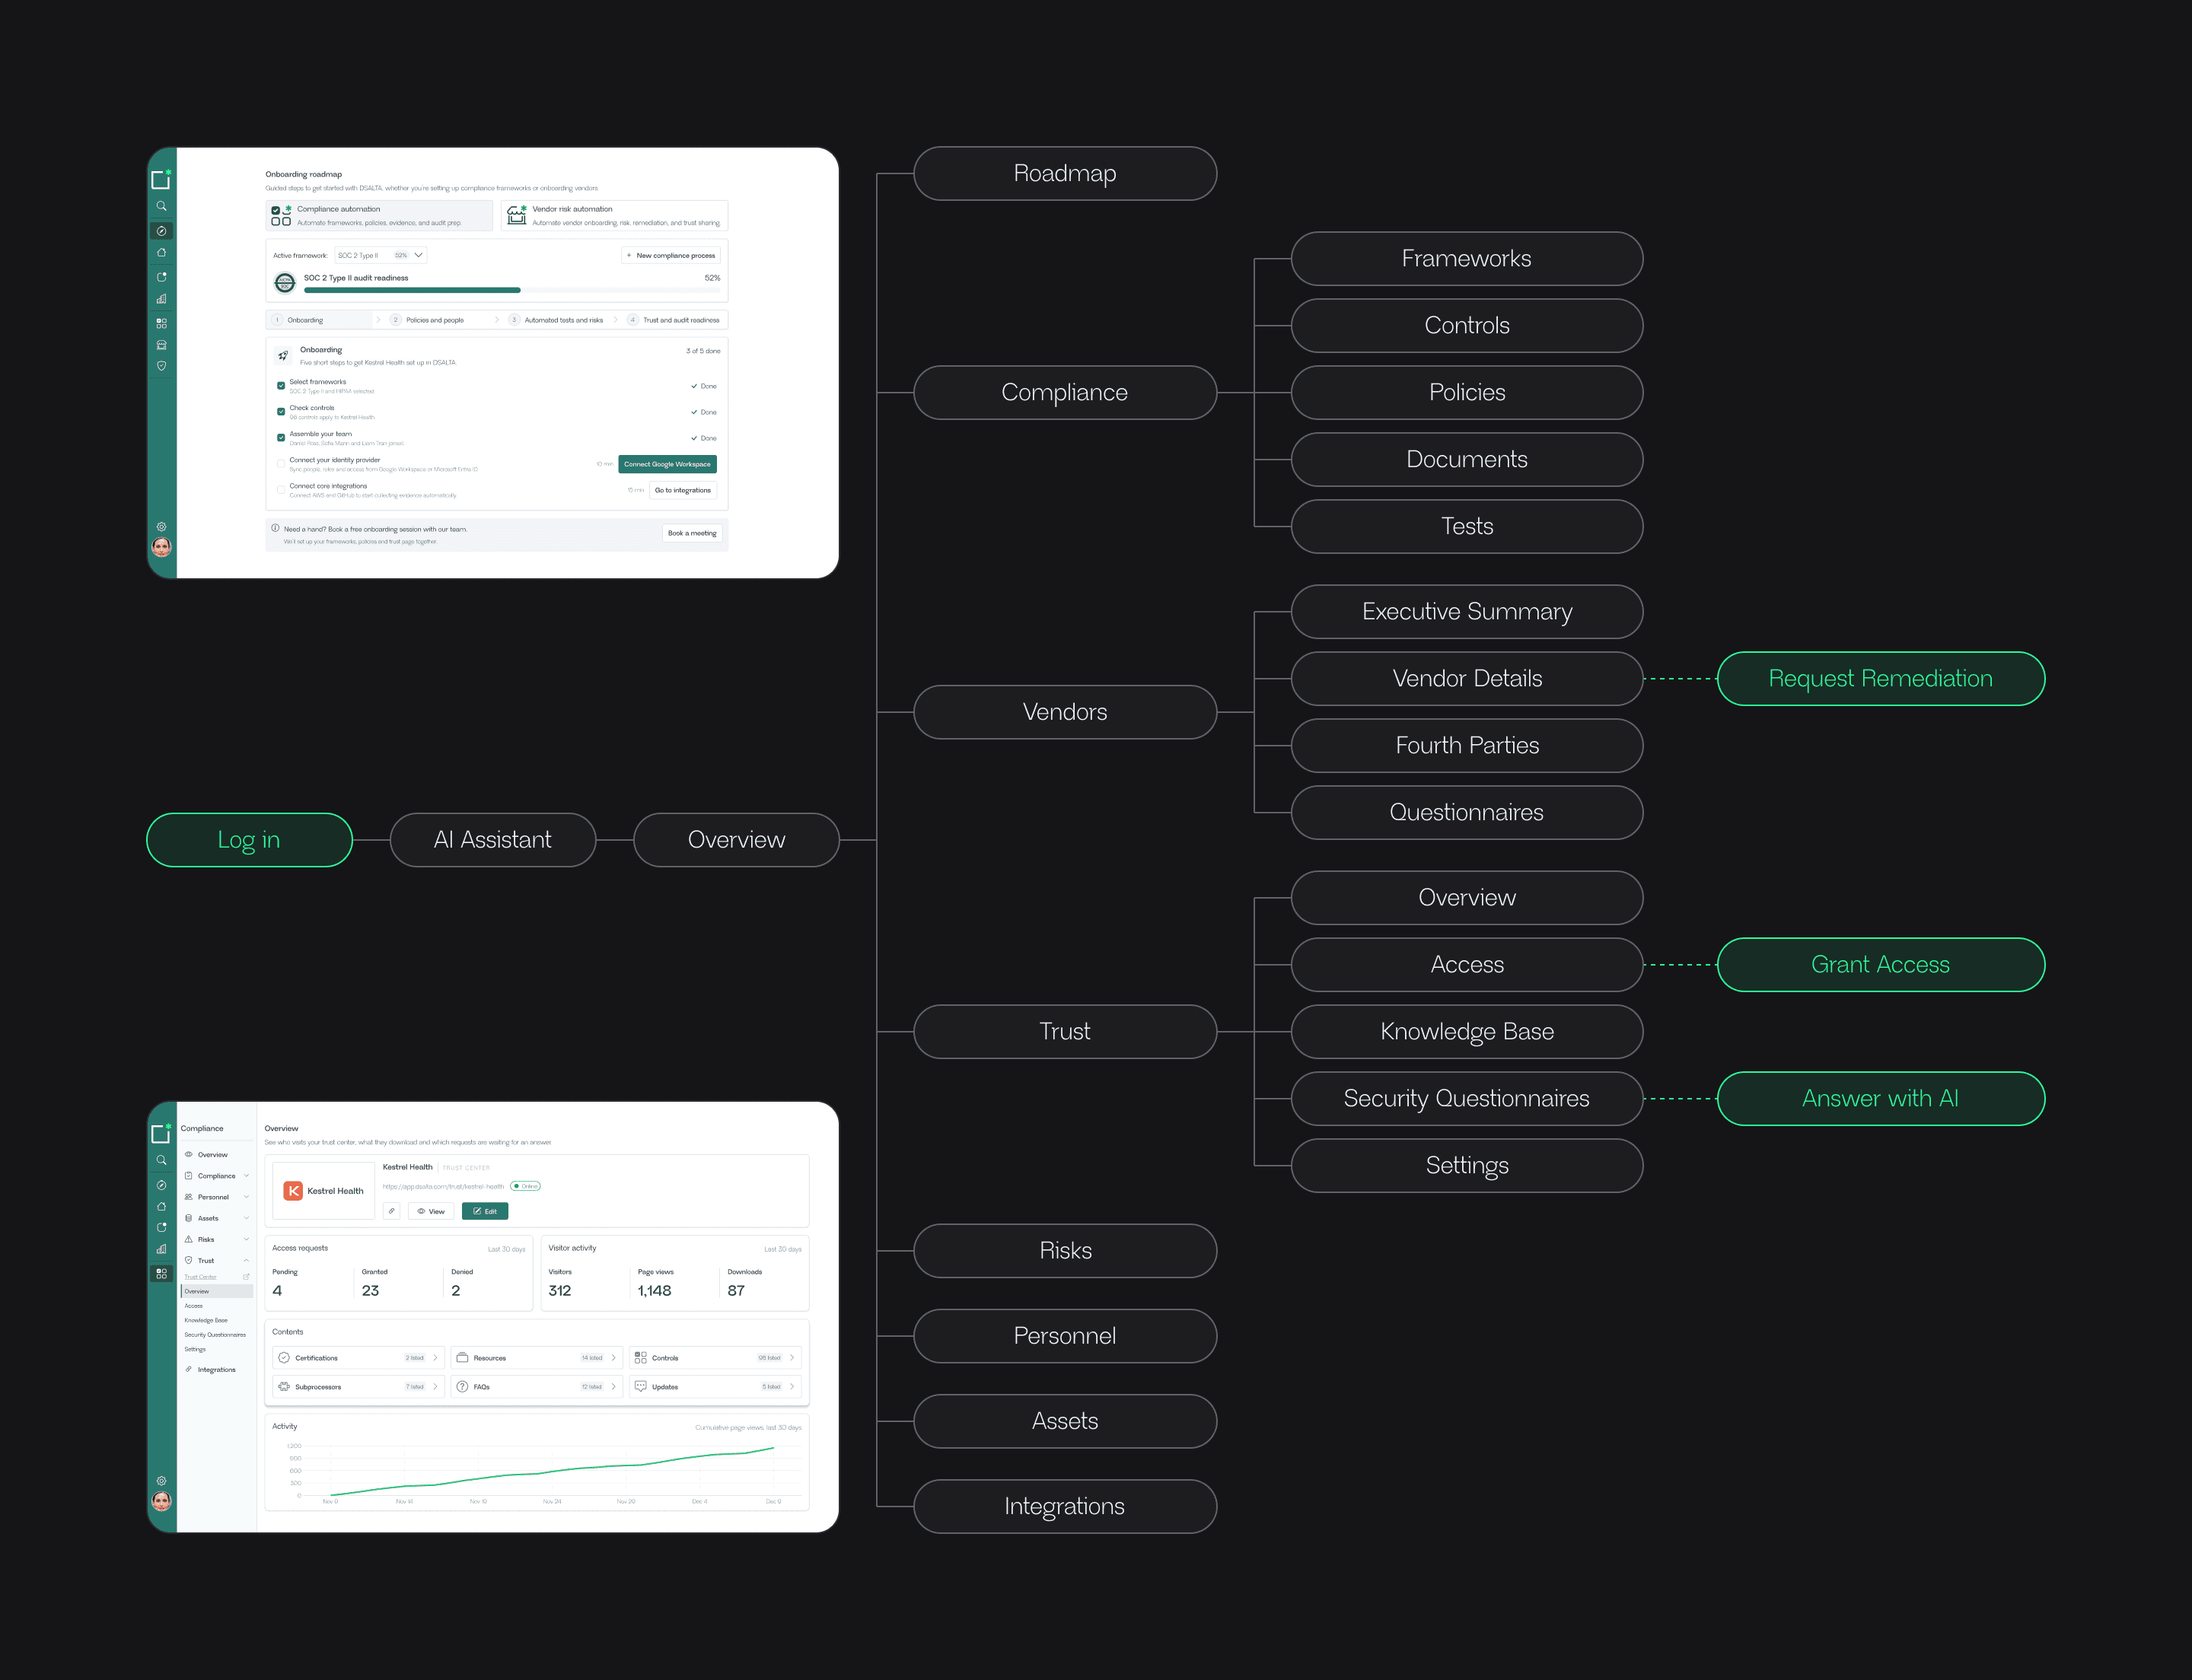2192x1680 pixels.
Task: Select Knowledge Base in the Trust submenu
Action: pyautogui.click(x=206, y=1320)
